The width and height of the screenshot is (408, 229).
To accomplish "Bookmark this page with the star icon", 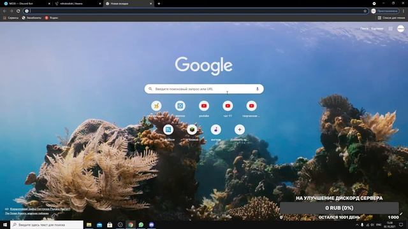I will click(x=365, y=11).
